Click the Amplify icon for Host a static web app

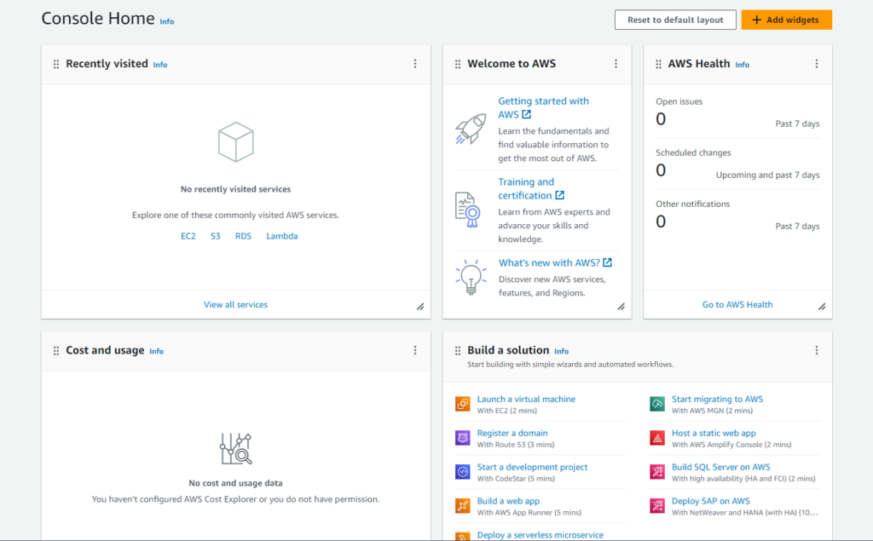pos(657,438)
